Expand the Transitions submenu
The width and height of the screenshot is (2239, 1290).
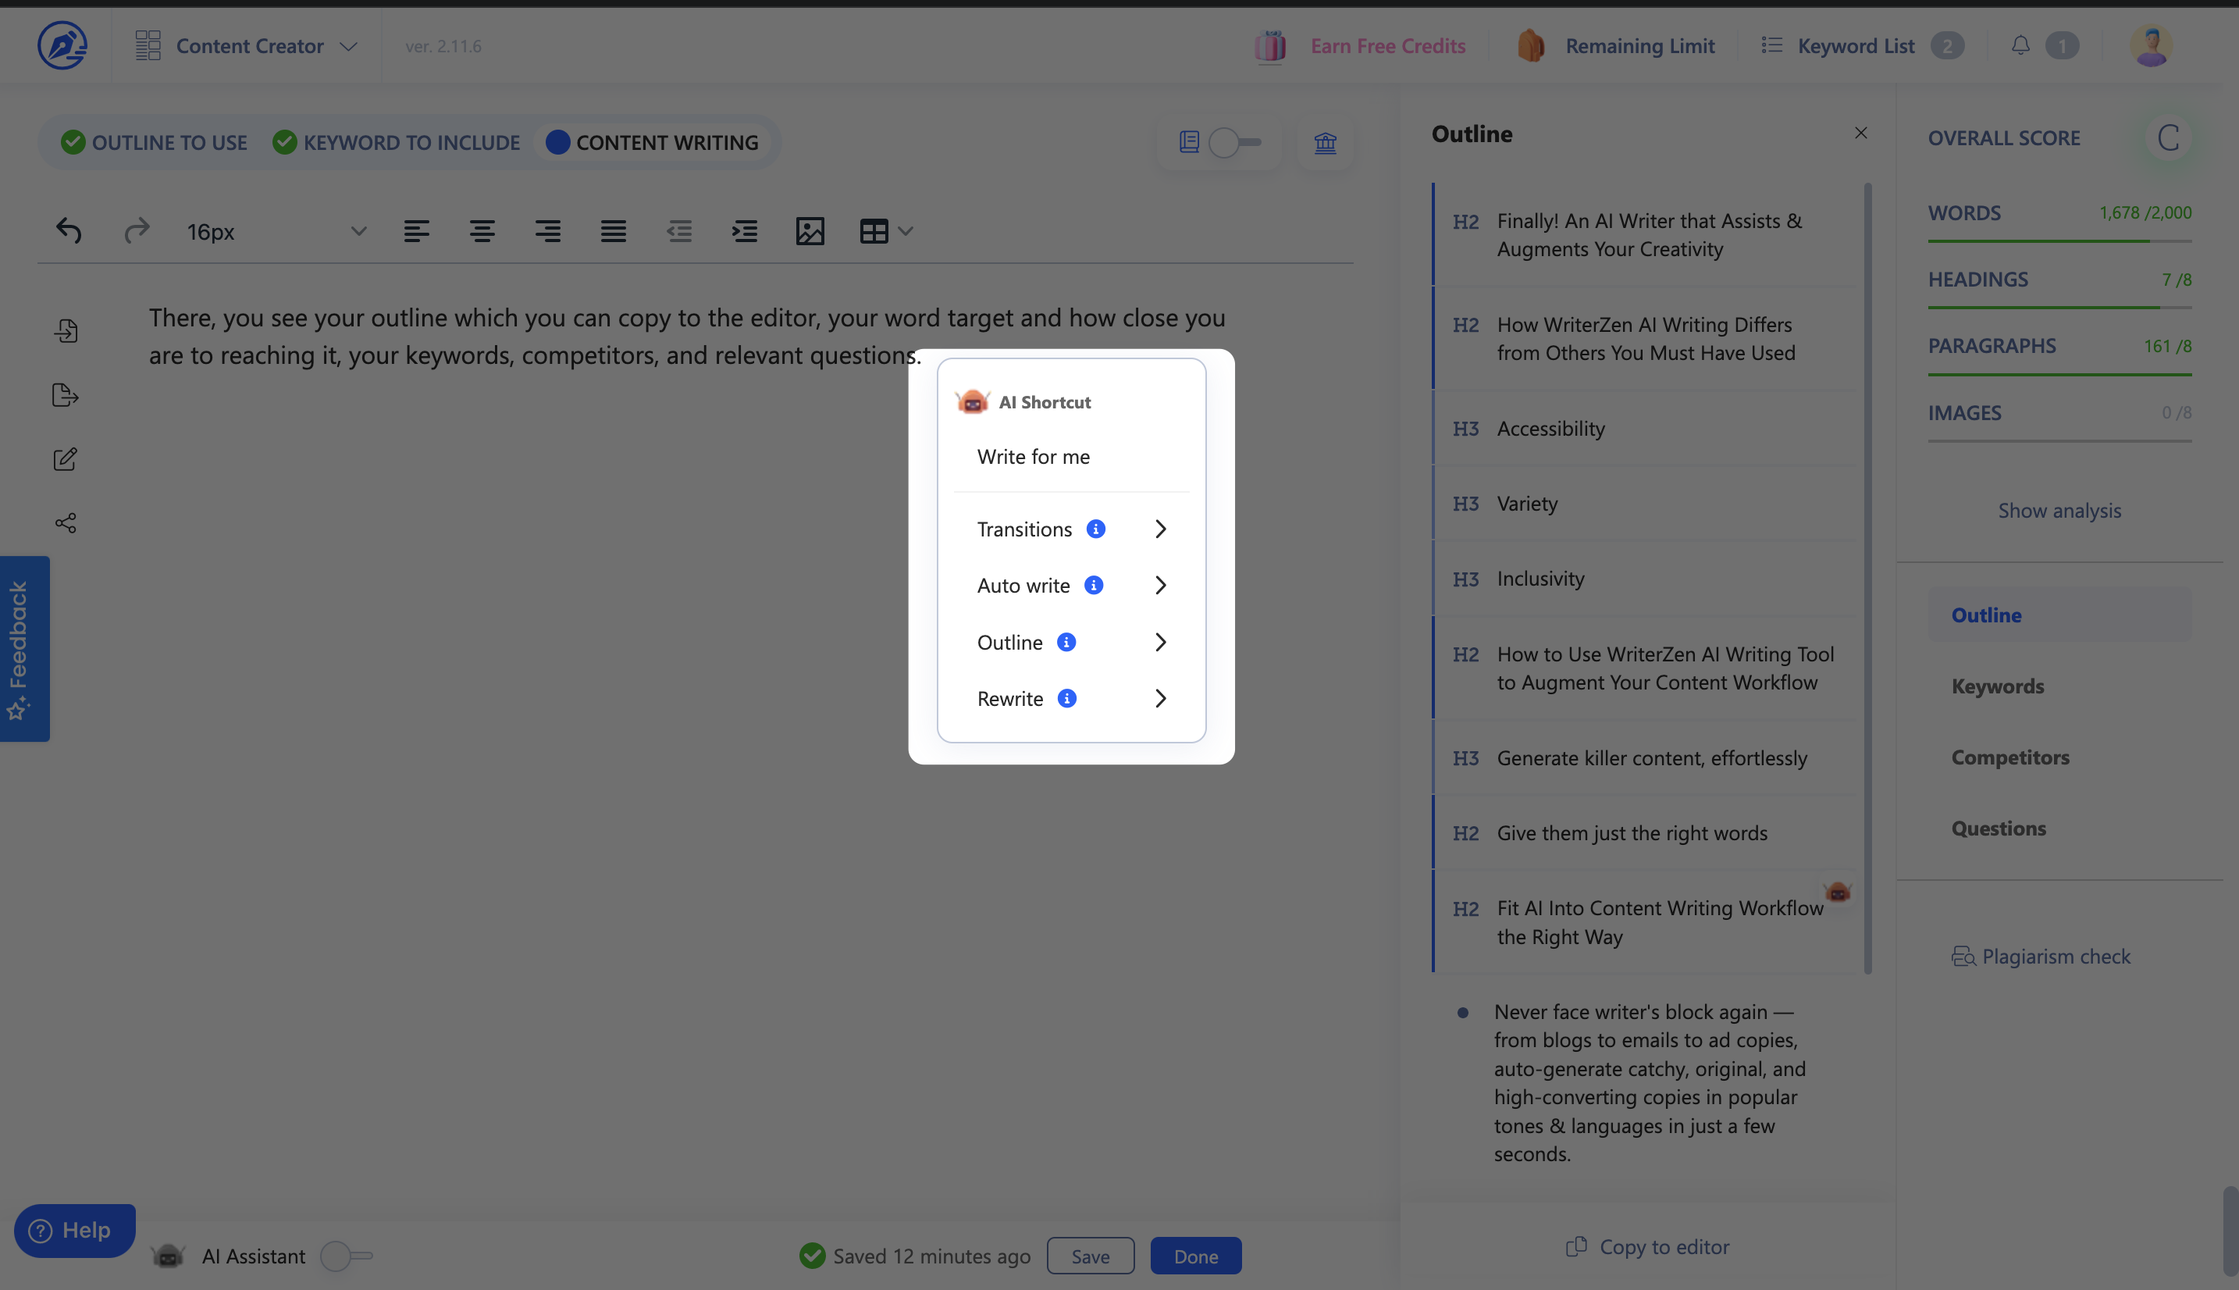pyautogui.click(x=1160, y=529)
